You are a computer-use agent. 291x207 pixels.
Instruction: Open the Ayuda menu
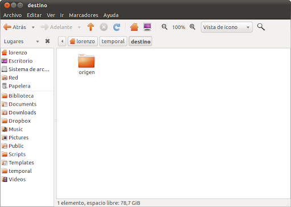point(111,15)
